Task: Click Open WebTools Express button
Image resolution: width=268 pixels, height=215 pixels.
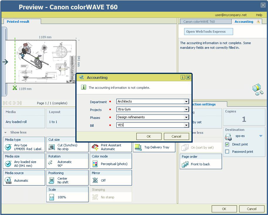Action: [x=206, y=32]
